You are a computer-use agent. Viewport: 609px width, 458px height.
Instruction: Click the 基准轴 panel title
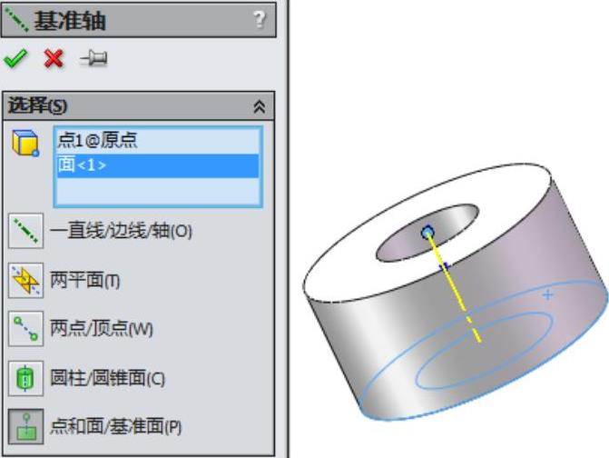(x=70, y=21)
